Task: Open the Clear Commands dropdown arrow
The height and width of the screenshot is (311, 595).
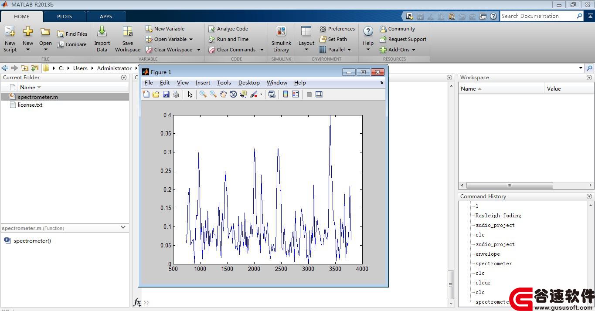Action: 262,50
